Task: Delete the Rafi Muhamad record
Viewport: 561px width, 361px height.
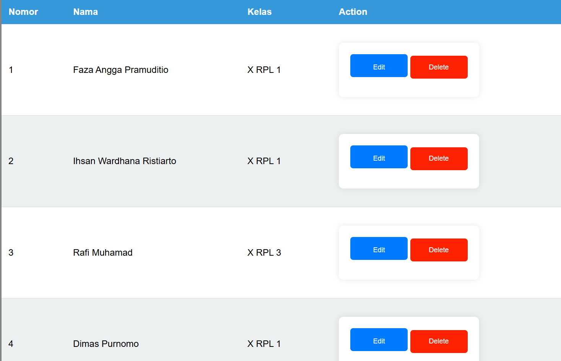Action: (439, 250)
